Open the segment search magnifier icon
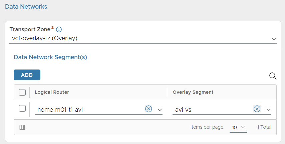Screen dimensions: 285x144 (273, 76)
